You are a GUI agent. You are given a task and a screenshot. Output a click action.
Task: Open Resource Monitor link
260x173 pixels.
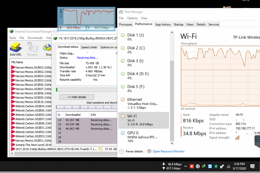coord(168,151)
